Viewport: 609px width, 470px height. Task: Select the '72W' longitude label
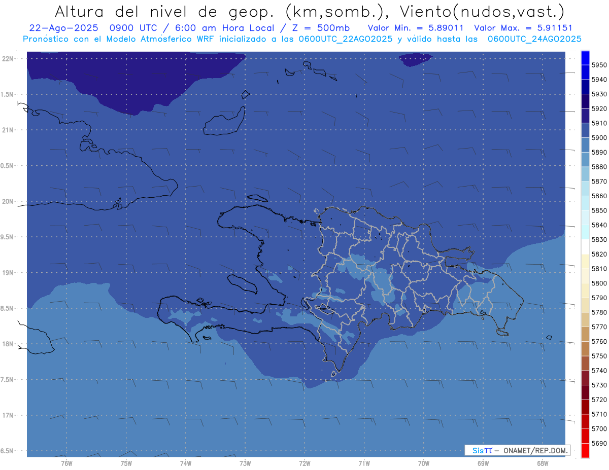(x=305, y=463)
